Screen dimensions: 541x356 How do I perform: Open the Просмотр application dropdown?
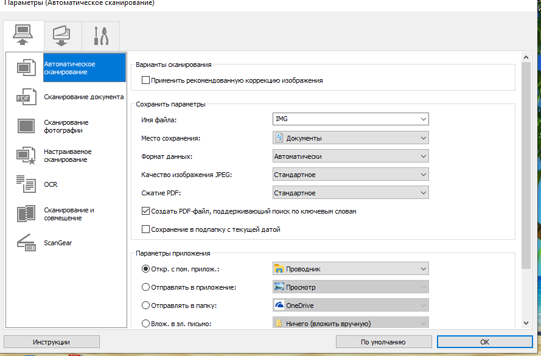coord(351,287)
